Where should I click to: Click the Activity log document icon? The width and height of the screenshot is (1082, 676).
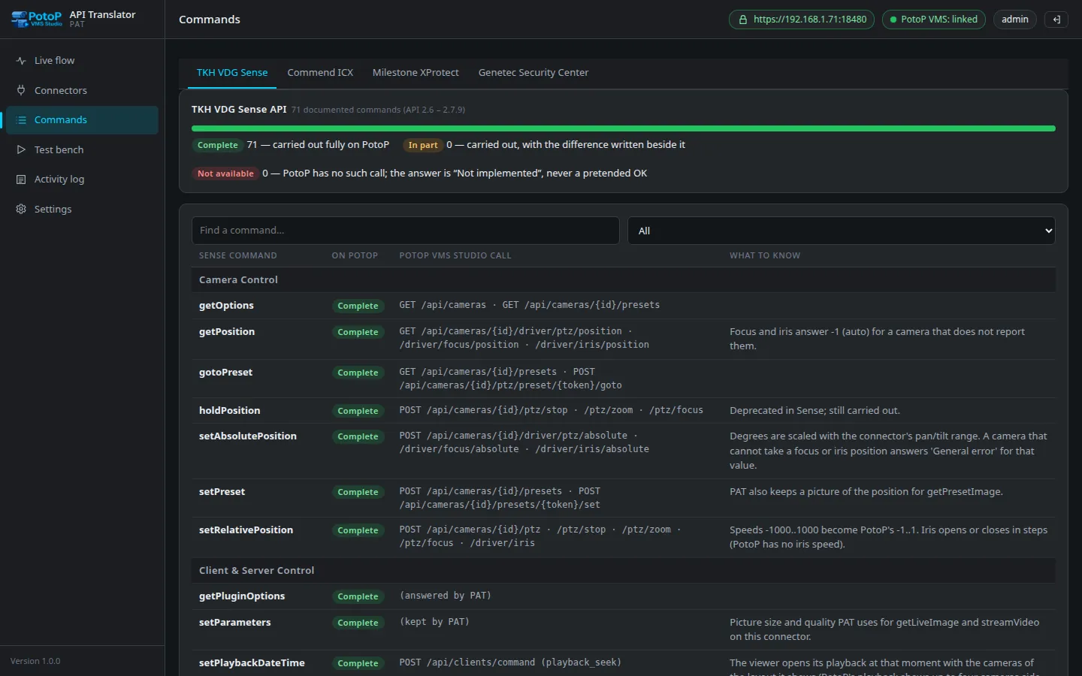coord(21,180)
